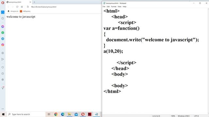Open Windows Start menu
Image resolution: width=209 pixels, height=117 pixels.
coord(3,114)
